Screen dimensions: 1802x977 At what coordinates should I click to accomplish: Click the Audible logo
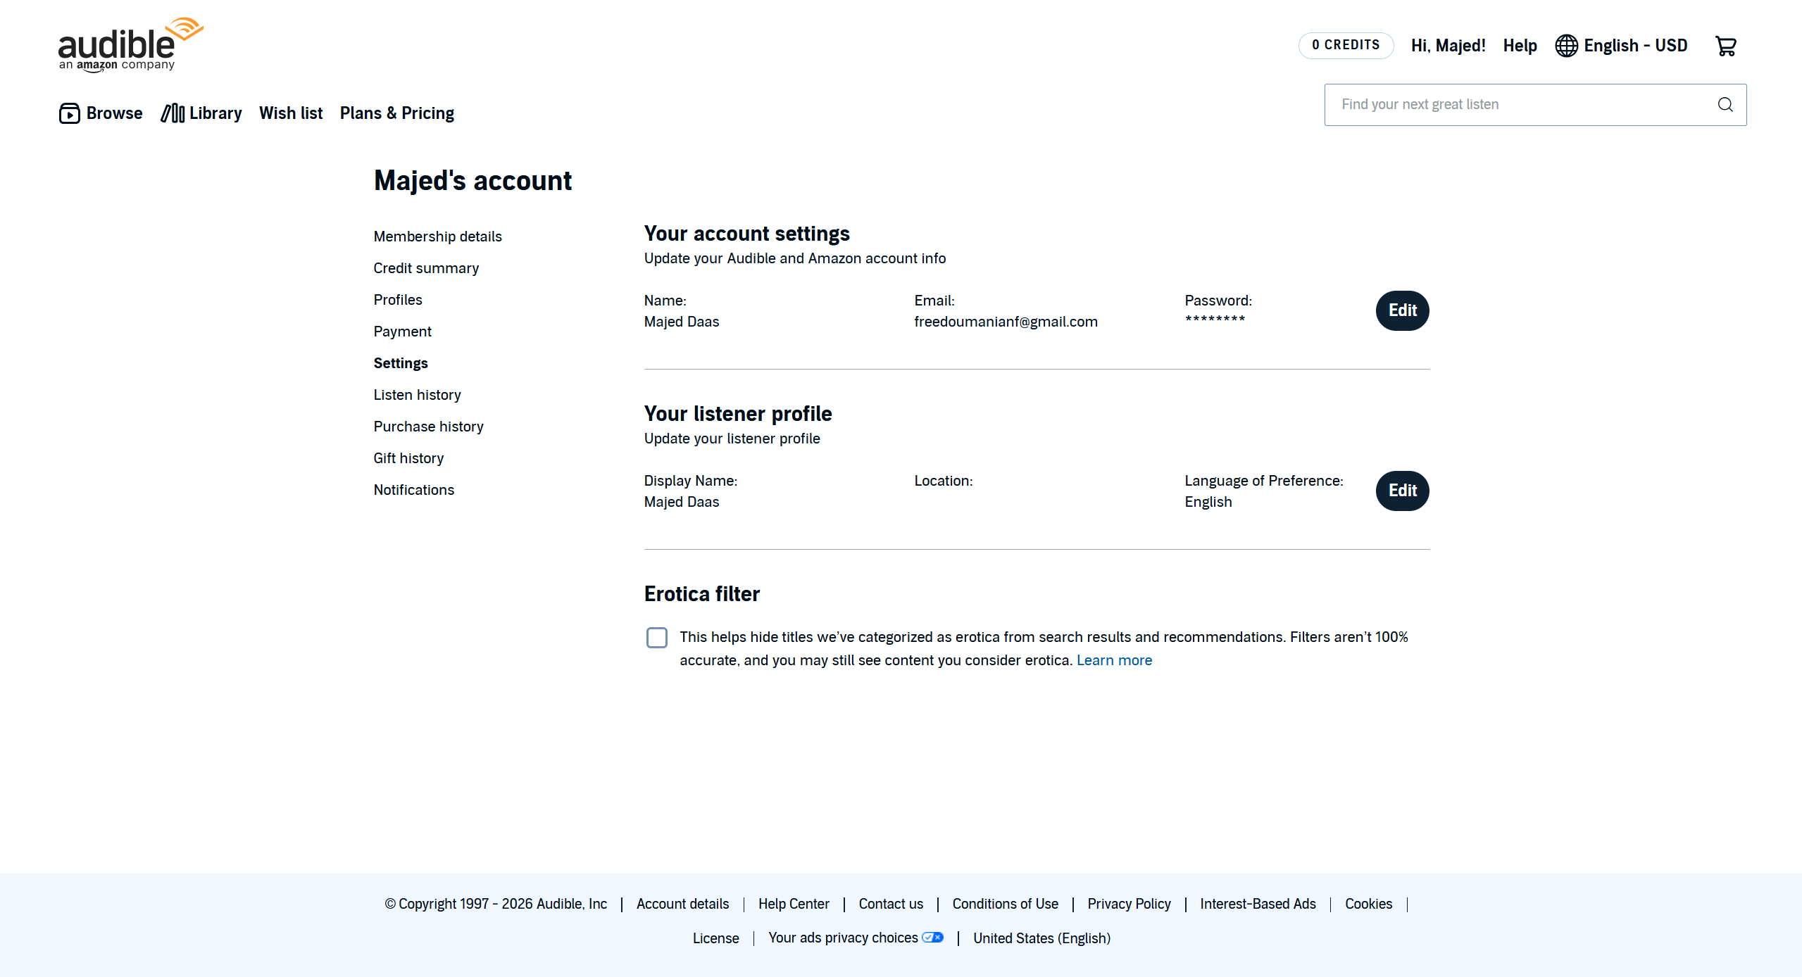click(x=130, y=44)
